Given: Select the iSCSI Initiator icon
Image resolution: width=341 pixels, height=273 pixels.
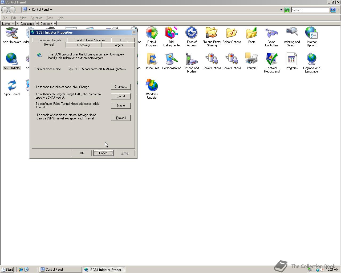Looking at the screenshot, I should 12,61.
